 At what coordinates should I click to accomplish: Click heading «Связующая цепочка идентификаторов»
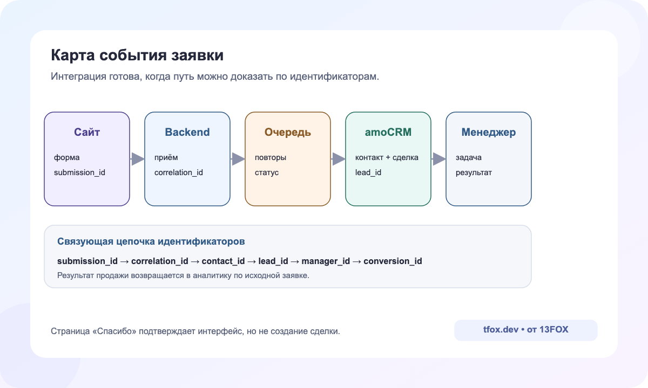pos(151,241)
